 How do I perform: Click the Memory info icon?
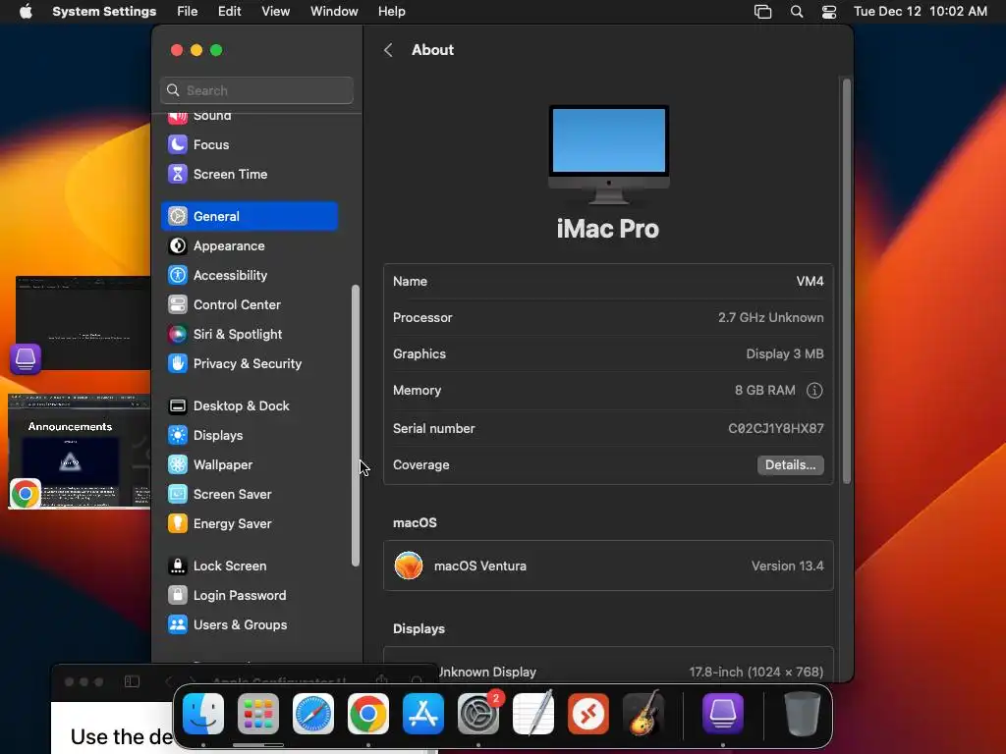point(814,391)
